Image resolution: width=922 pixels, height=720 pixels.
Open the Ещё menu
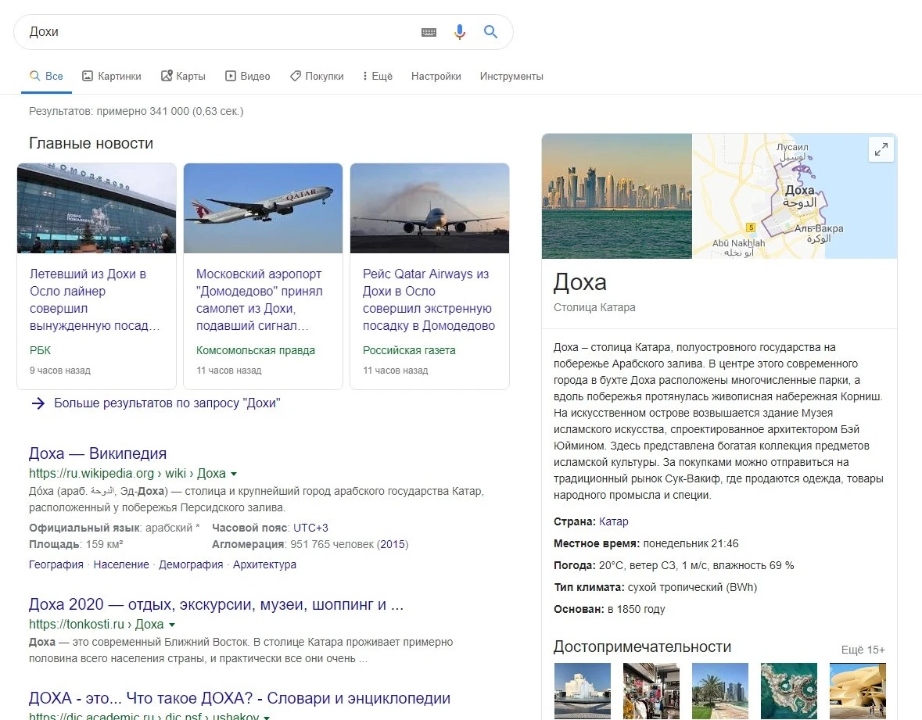(x=378, y=76)
